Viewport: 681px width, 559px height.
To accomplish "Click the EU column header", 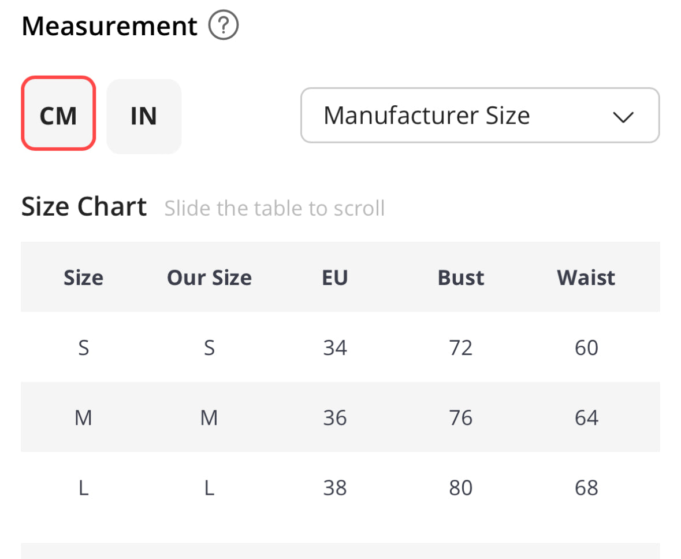I will [335, 278].
